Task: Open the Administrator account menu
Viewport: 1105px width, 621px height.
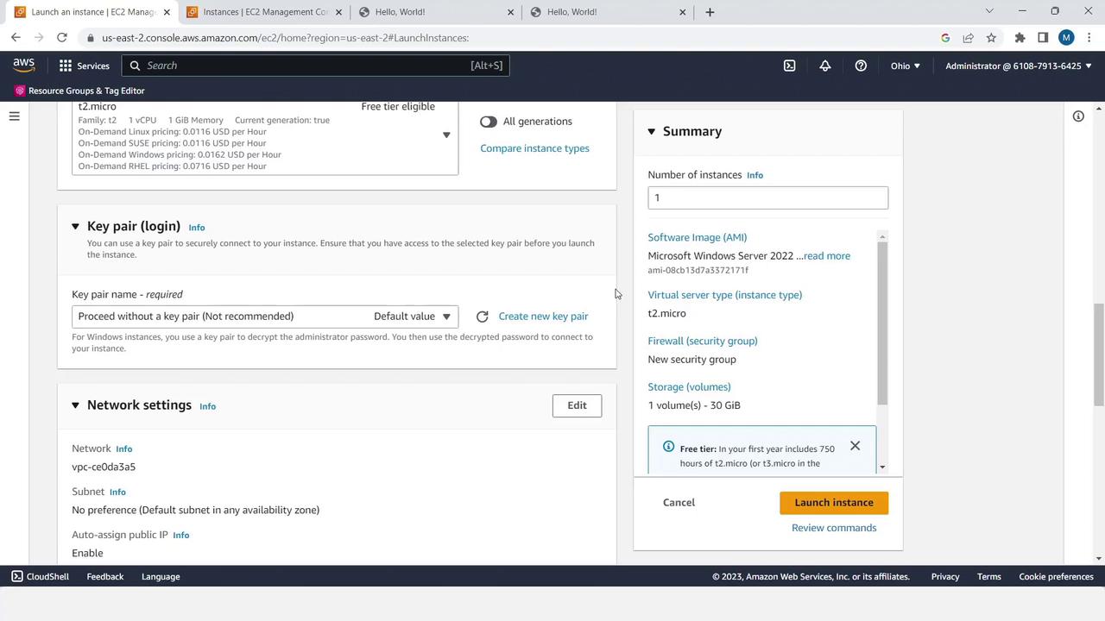Action: coord(1019,66)
